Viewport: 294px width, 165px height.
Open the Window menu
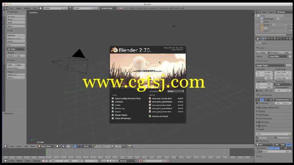pos(27,8)
